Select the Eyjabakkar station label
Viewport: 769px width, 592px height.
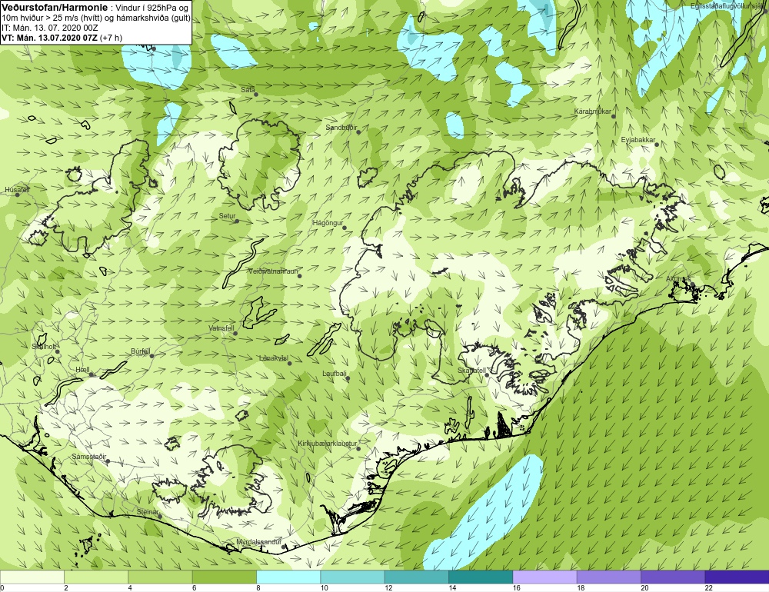[x=638, y=140]
